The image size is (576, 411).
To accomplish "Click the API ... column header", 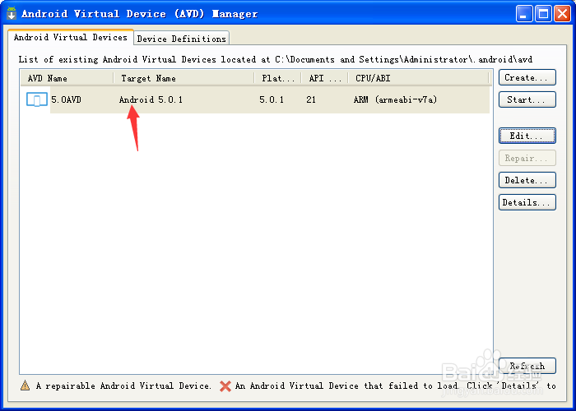I will click(x=325, y=78).
